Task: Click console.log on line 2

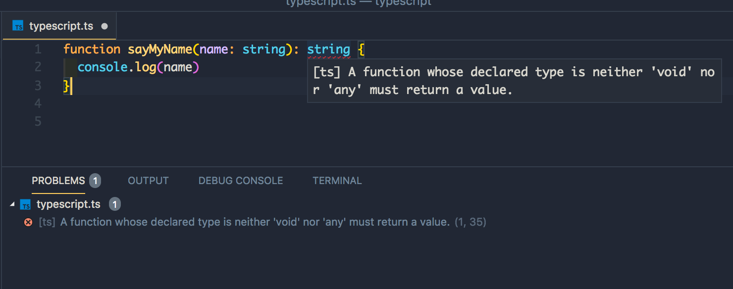Action: tap(117, 67)
